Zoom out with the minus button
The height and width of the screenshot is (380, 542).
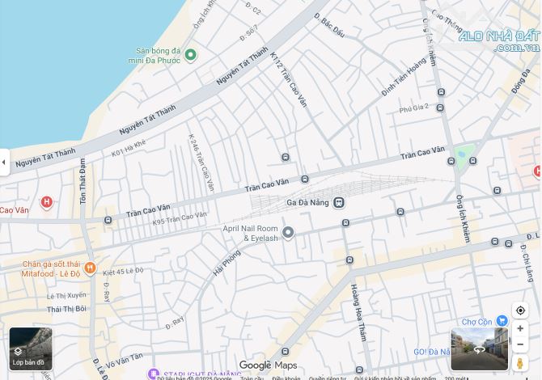pyautogui.click(x=520, y=344)
